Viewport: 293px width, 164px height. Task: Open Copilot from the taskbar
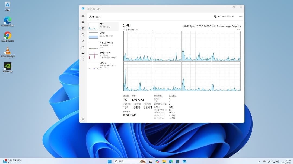point(157,161)
